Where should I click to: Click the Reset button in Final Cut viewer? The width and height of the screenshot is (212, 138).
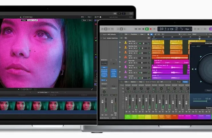(x=84, y=20)
